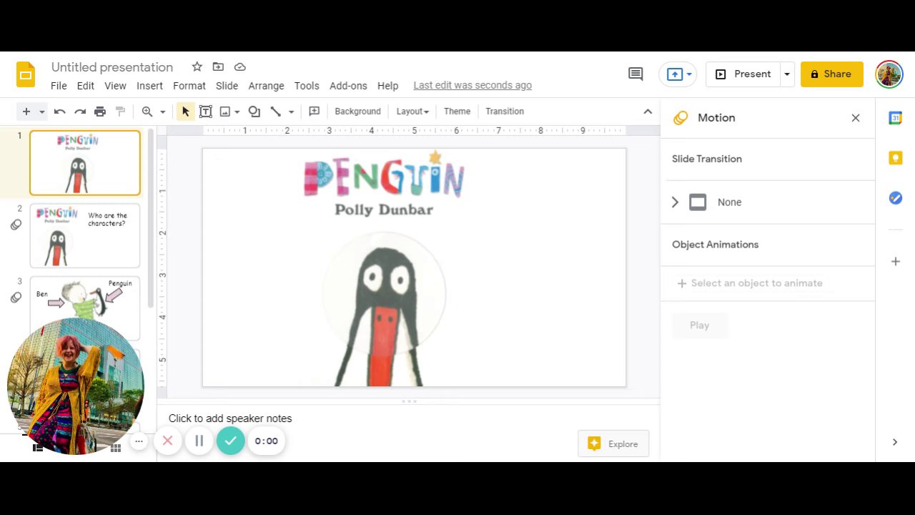Open the Help menu
The image size is (915, 515).
pos(387,86)
